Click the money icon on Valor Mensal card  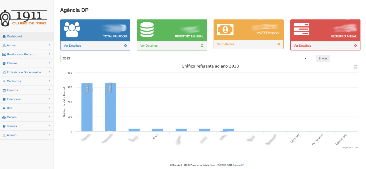(225, 29)
